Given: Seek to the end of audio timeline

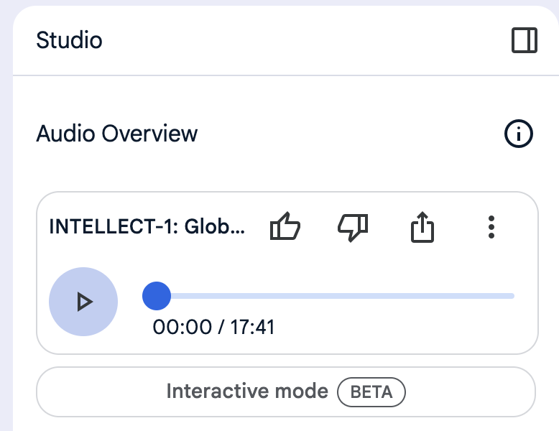Looking at the screenshot, I should 512,295.
